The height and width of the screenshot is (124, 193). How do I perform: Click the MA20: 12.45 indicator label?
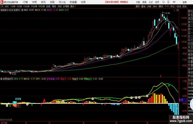pos(52,10)
